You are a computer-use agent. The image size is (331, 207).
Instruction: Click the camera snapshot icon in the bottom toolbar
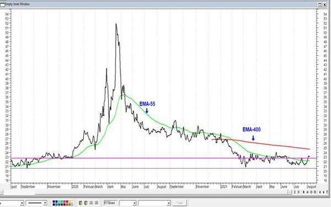[97, 203]
